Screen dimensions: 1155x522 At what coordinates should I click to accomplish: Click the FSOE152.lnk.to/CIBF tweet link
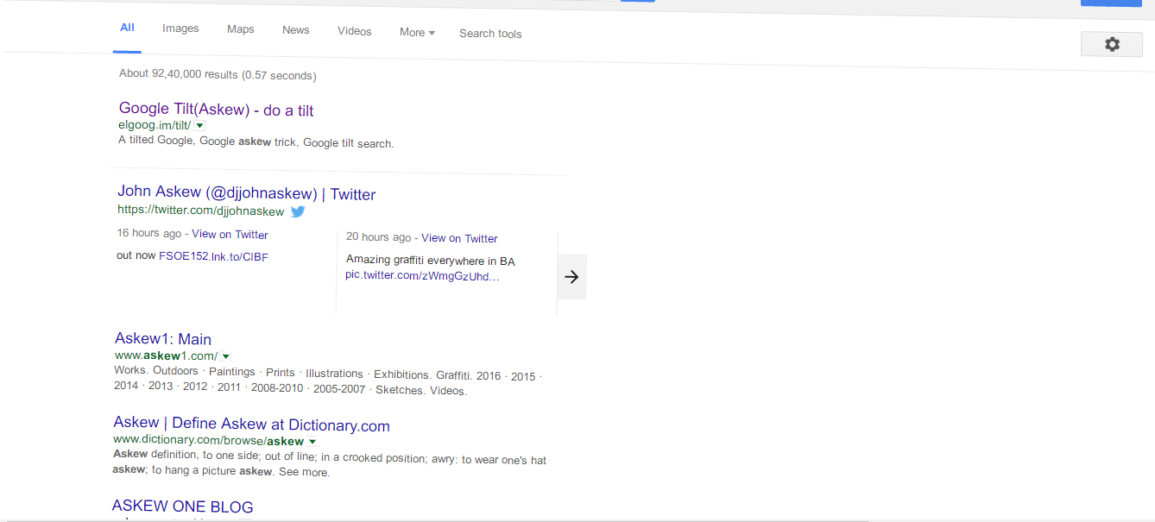tap(212, 255)
